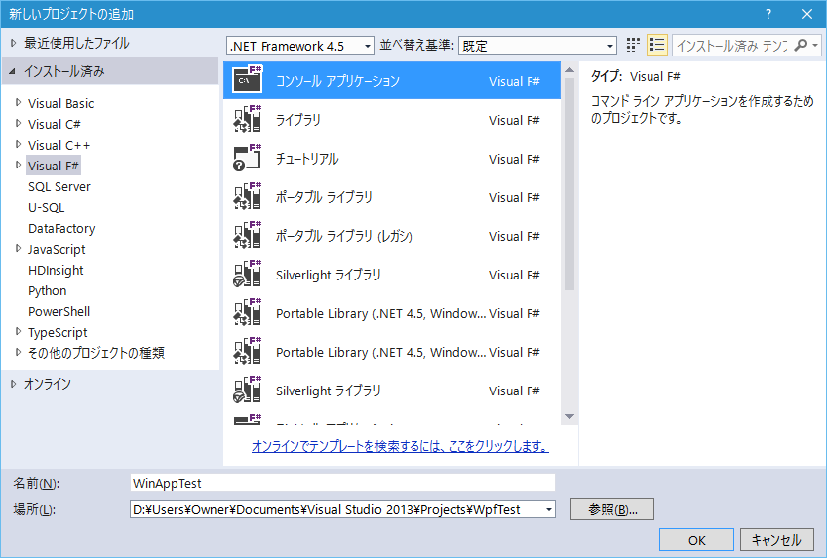
Task: Expand the 最近使用したファイル section
Action: [14, 43]
